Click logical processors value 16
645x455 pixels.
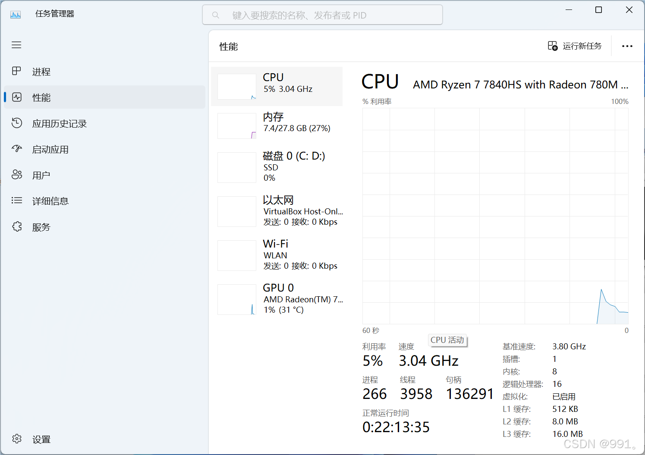[557, 384]
